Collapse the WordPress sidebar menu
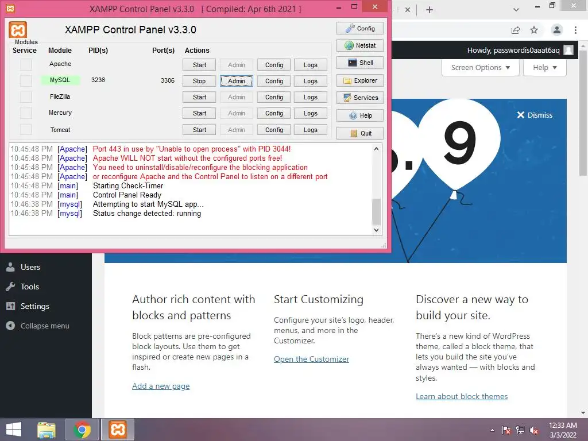This screenshot has height=441, width=588. [38, 326]
